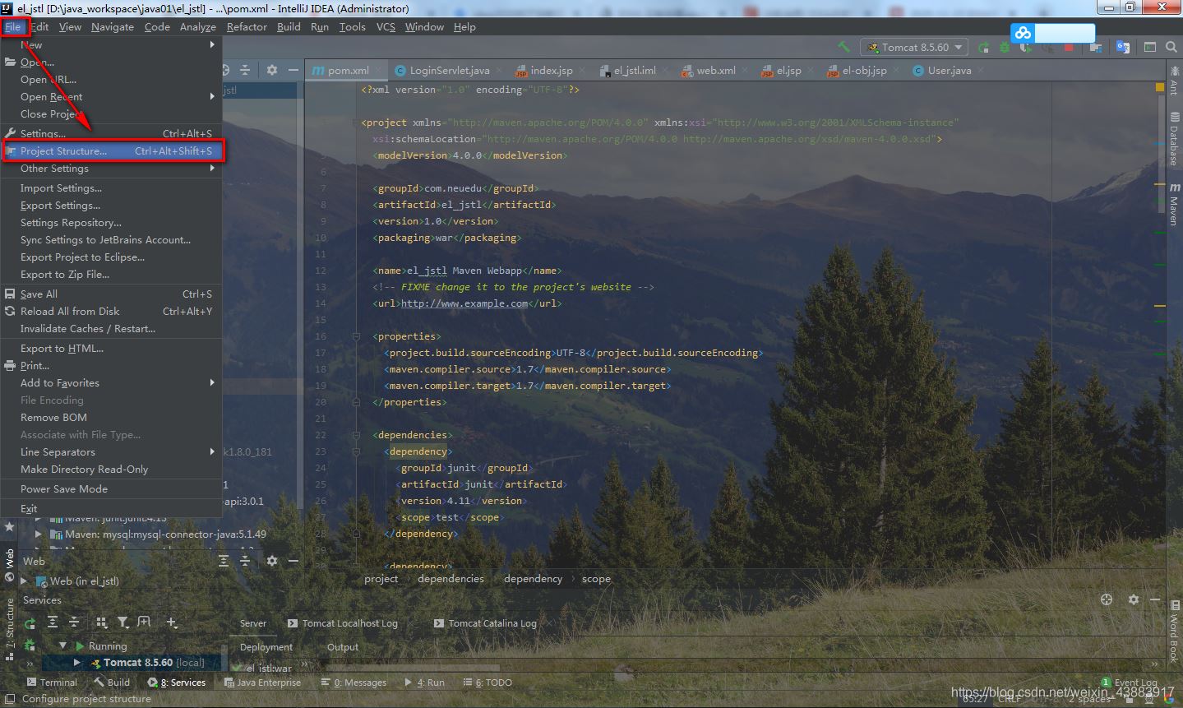Image resolution: width=1183 pixels, height=708 pixels.
Task: Open the New submenu in the File menu
Action: coord(111,44)
